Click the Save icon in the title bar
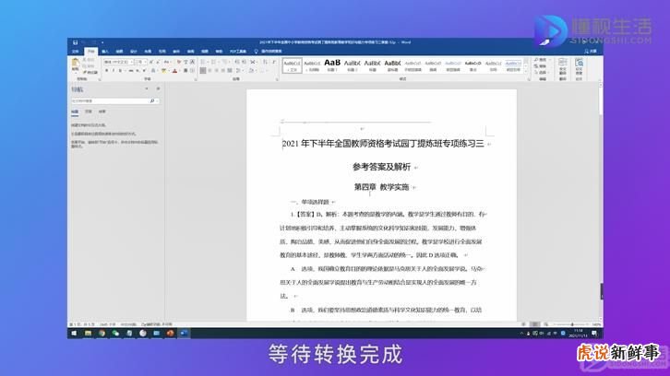 [x=75, y=42]
